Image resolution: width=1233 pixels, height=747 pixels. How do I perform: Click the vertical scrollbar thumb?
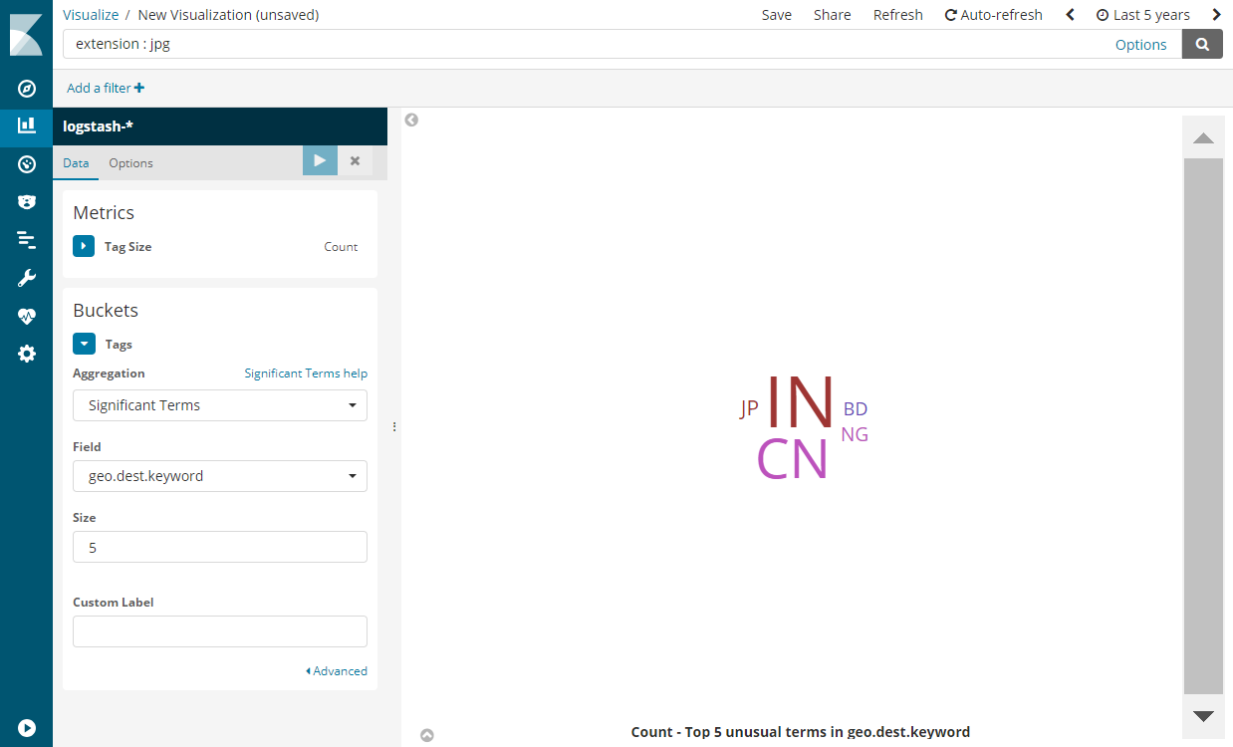point(1203,426)
